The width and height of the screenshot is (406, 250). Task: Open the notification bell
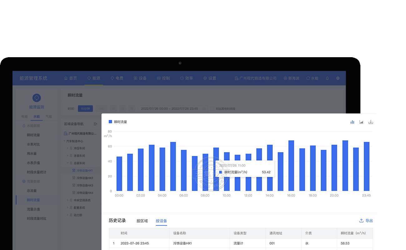point(327,78)
